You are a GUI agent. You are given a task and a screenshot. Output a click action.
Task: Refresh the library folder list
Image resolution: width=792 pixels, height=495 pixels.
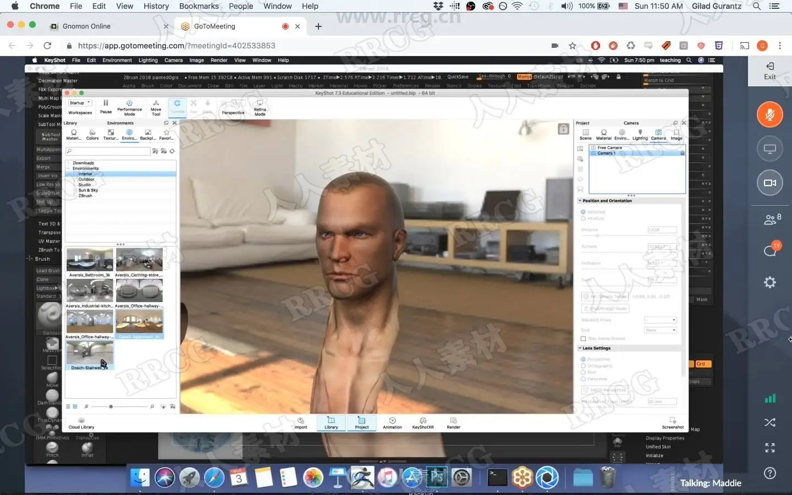(172, 151)
